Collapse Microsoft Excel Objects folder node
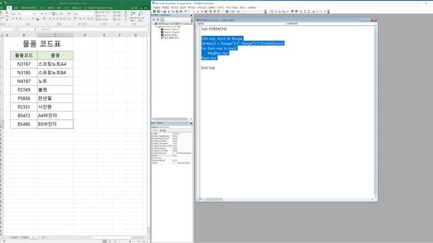 pyautogui.click(x=156, y=26)
